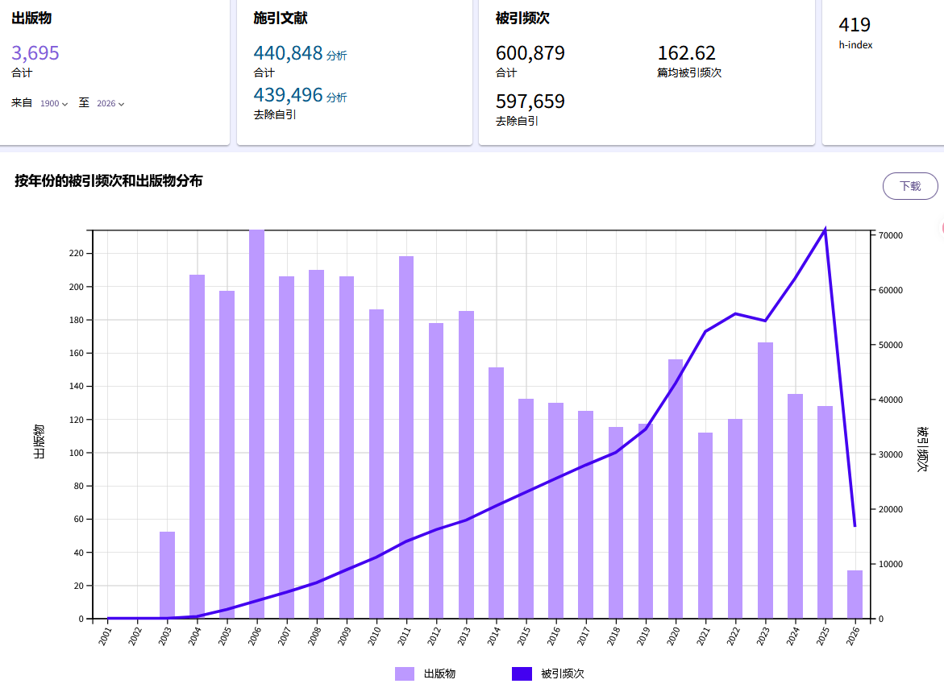
Task: Open the 2026 end year dropdown
Action: [110, 104]
